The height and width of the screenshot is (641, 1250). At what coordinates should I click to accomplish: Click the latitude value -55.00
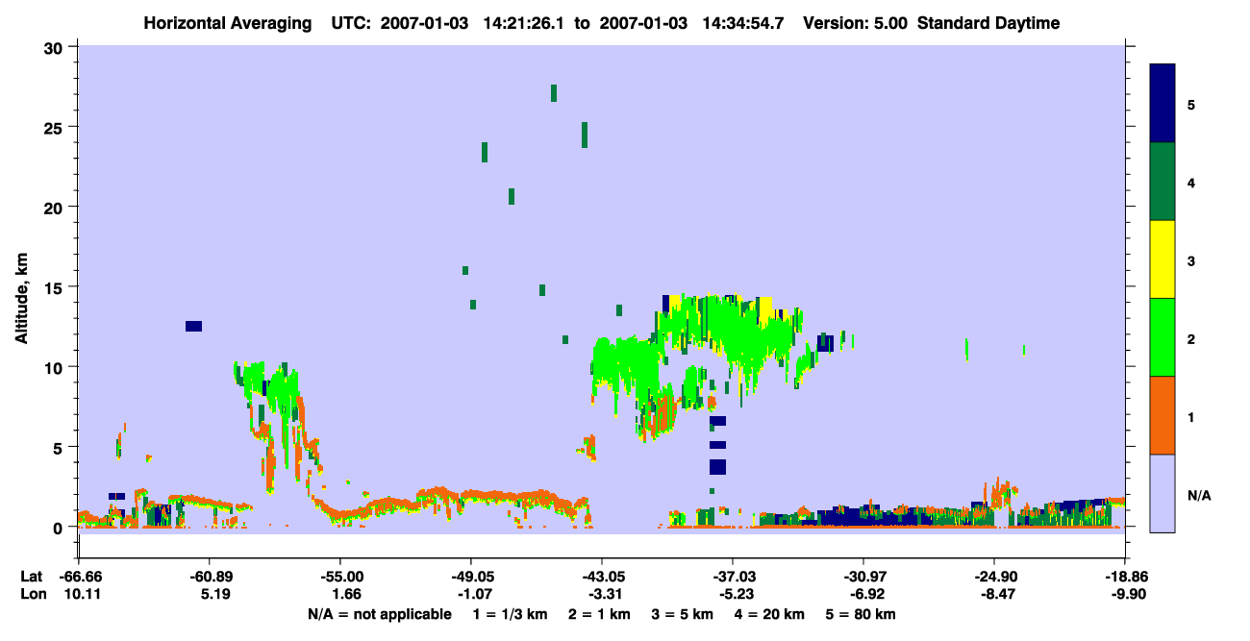pos(340,576)
